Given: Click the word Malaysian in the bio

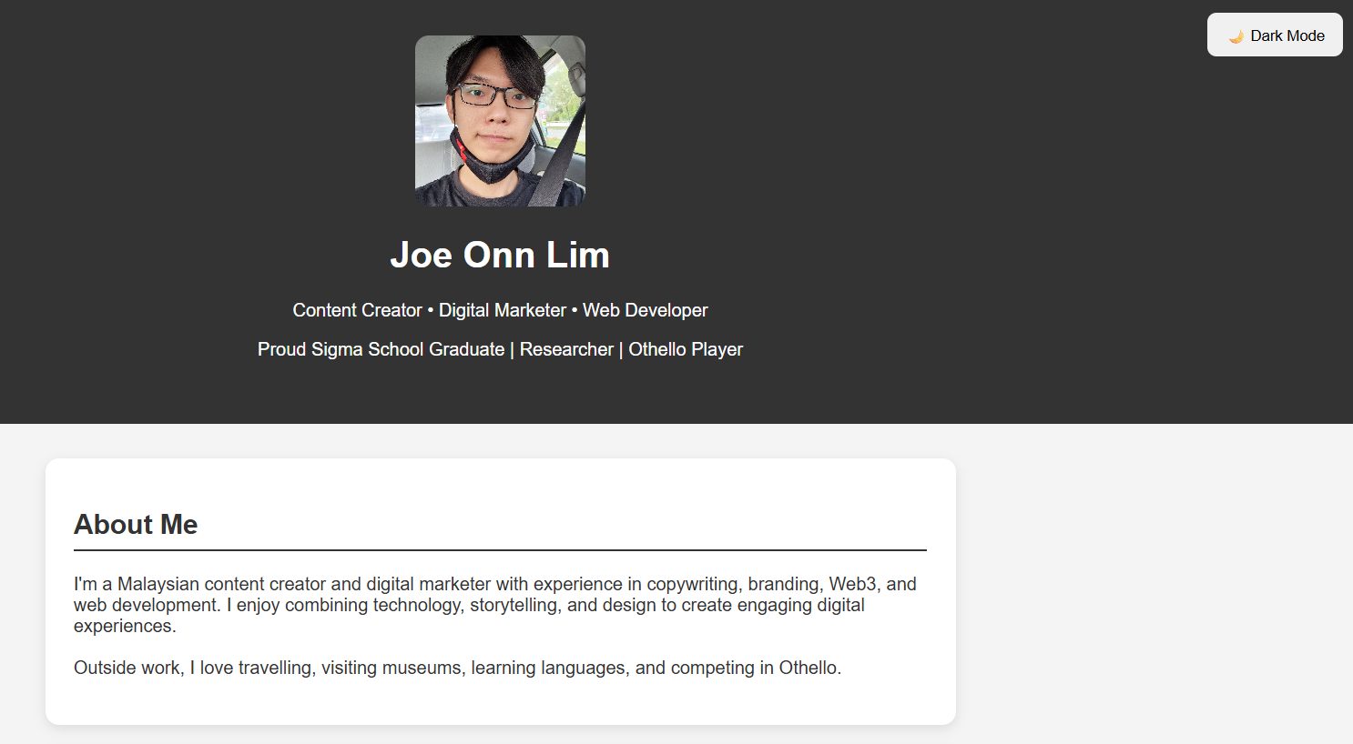Looking at the screenshot, I should click(x=158, y=584).
